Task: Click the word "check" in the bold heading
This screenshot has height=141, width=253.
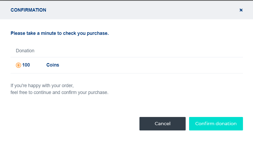Action: click(69, 34)
